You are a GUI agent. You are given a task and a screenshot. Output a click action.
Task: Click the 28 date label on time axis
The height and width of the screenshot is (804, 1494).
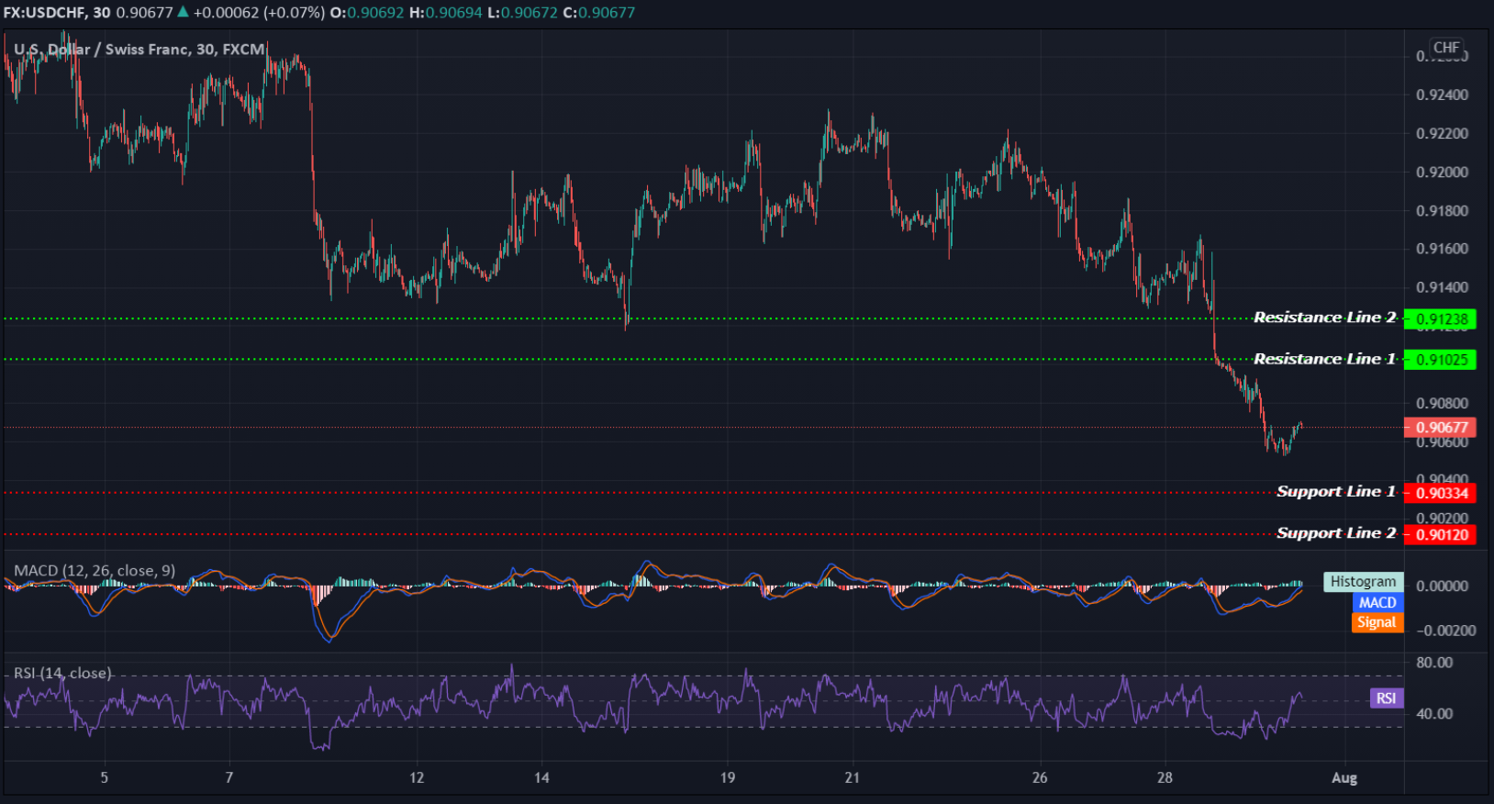[1165, 778]
